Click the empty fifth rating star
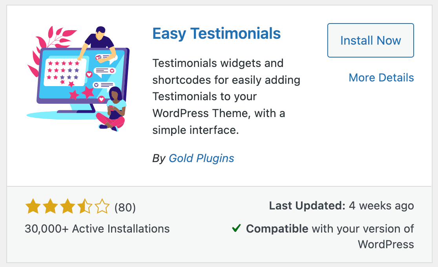The image size is (438, 267). (102, 207)
